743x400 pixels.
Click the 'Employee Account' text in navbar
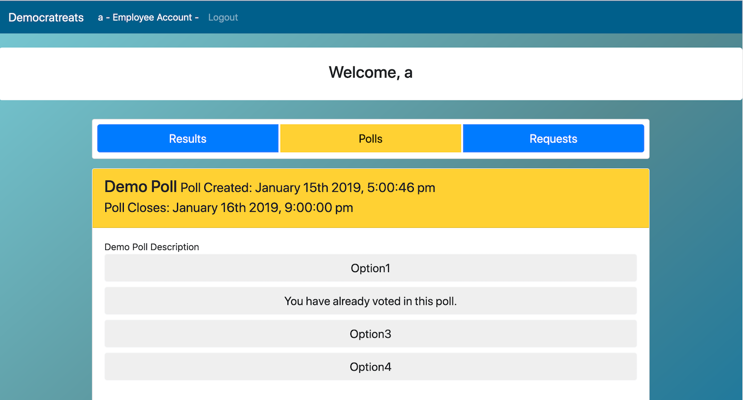152,18
